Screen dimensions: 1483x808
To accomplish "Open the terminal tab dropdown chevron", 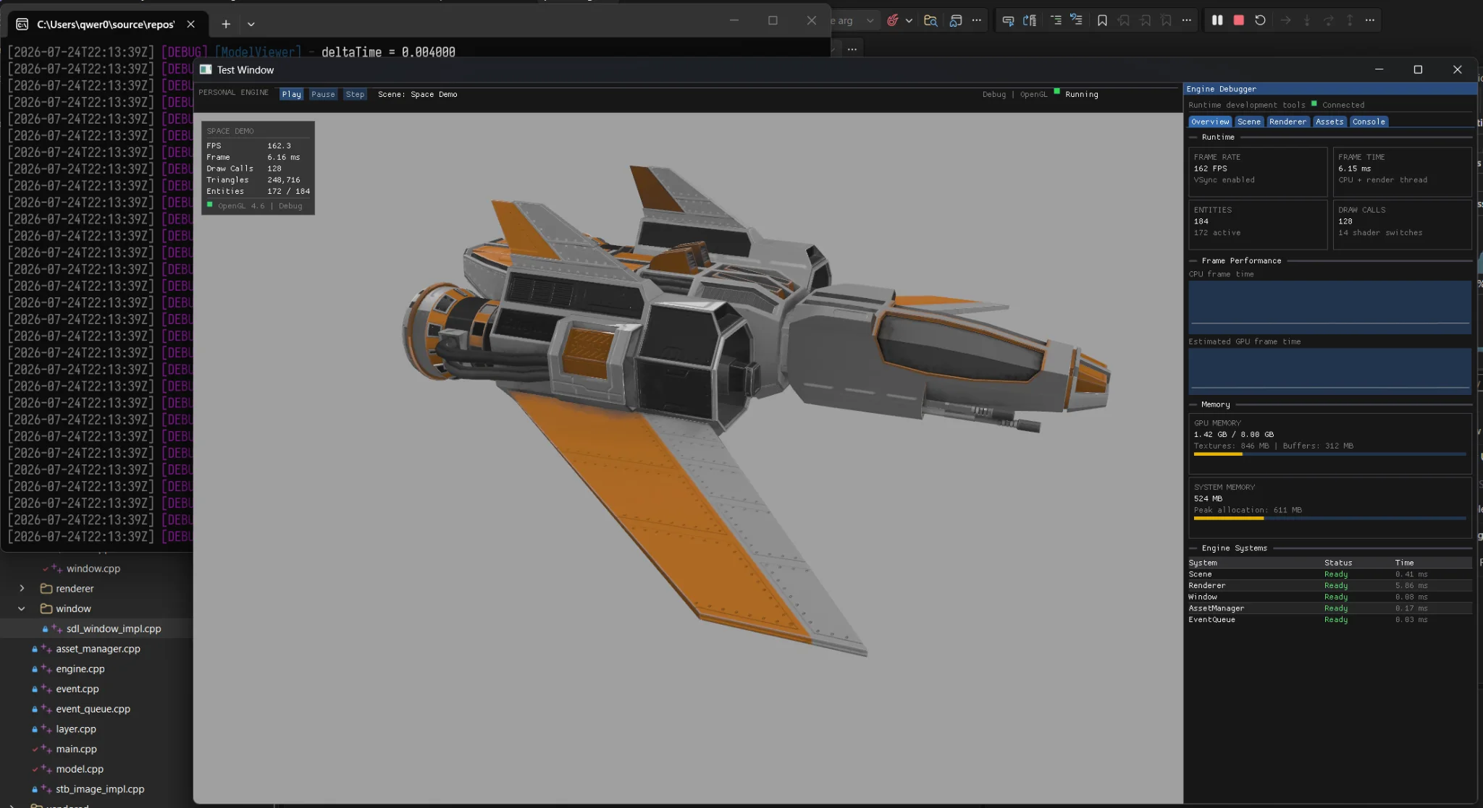I will tap(251, 24).
